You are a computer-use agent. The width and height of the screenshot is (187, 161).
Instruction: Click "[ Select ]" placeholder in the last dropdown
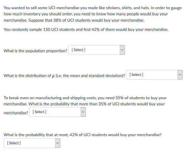click(x=14, y=143)
